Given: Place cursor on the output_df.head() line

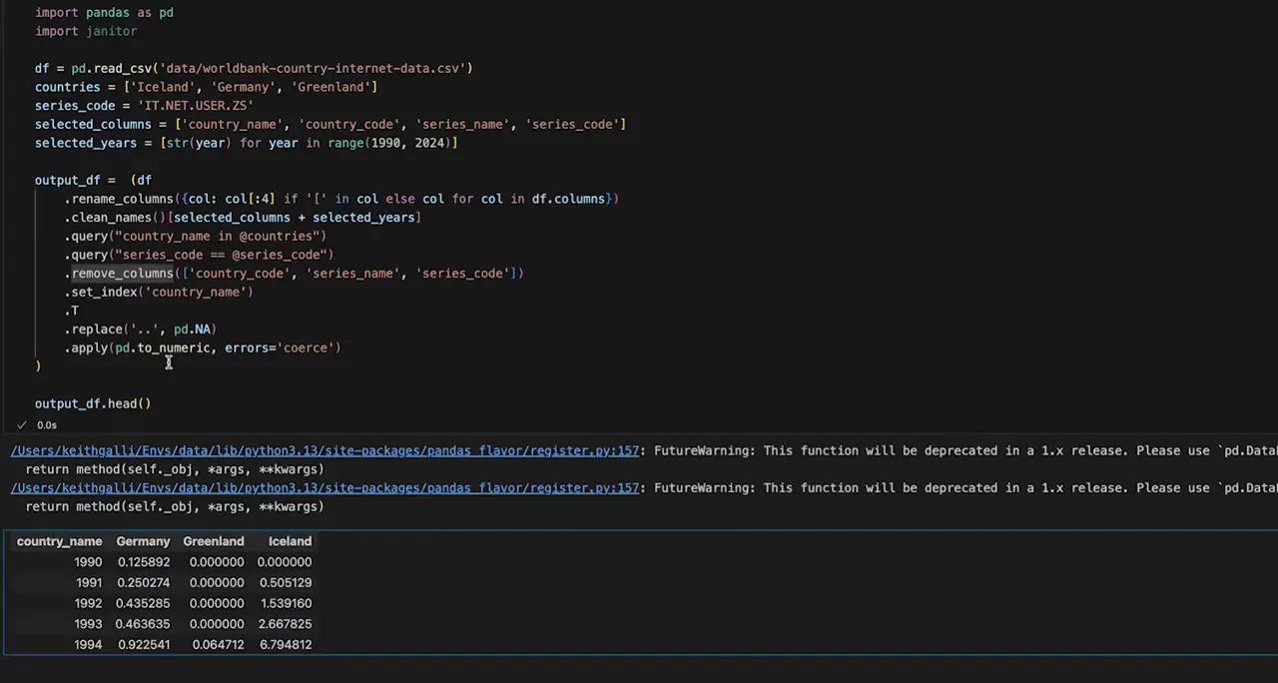Looking at the screenshot, I should click(x=92, y=403).
